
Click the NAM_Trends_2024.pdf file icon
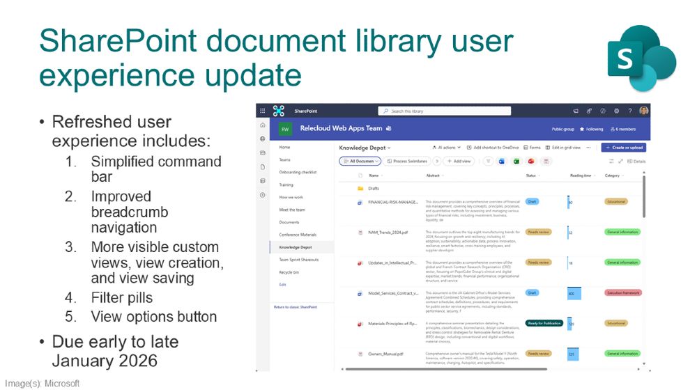pos(360,232)
